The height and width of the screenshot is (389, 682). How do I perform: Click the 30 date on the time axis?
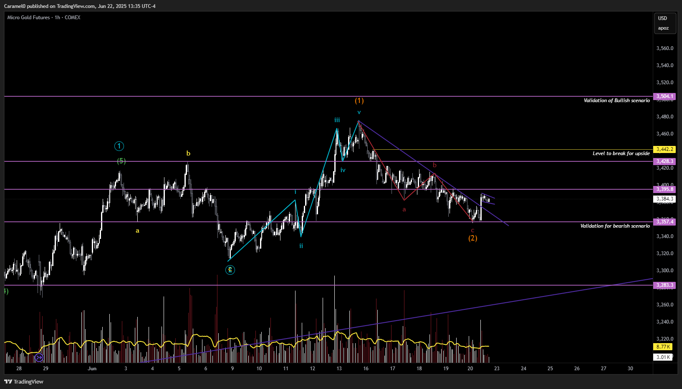point(630,369)
